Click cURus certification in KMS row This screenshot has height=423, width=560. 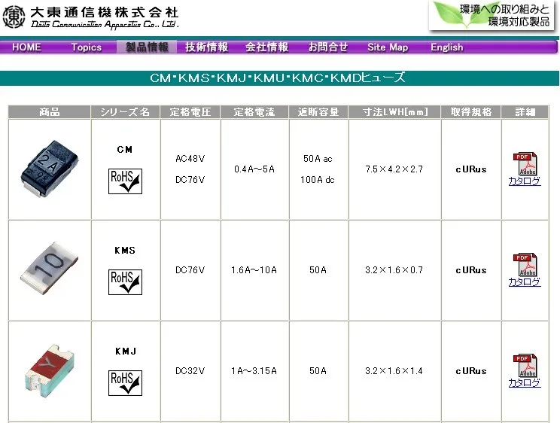coord(471,270)
